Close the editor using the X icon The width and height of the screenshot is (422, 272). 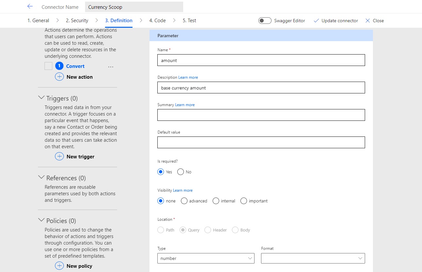click(x=367, y=20)
